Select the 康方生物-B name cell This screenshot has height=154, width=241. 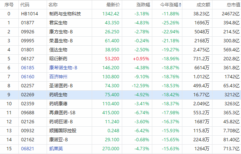point(61,32)
